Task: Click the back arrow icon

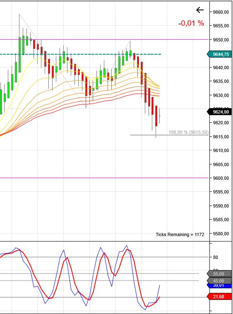Action: point(200,10)
